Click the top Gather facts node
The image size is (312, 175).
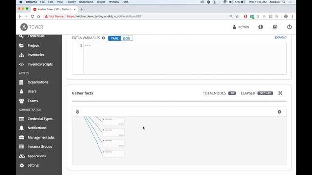(x=114, y=121)
